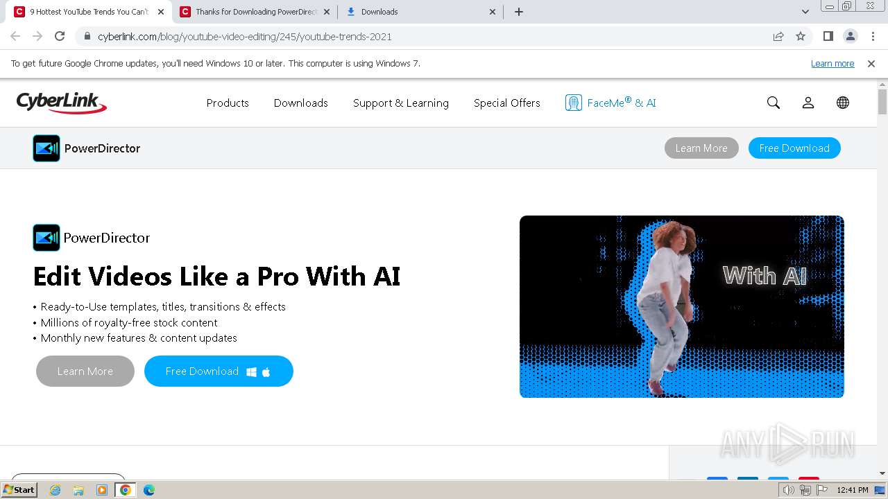Click the taskbar clock 12:41 PM
The height and width of the screenshot is (499, 888).
coord(853,490)
